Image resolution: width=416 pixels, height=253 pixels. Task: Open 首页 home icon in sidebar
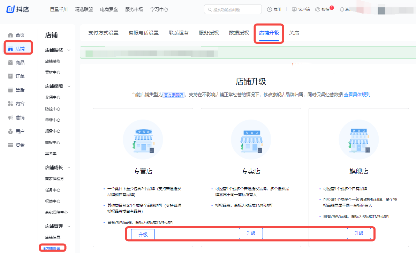10,35
